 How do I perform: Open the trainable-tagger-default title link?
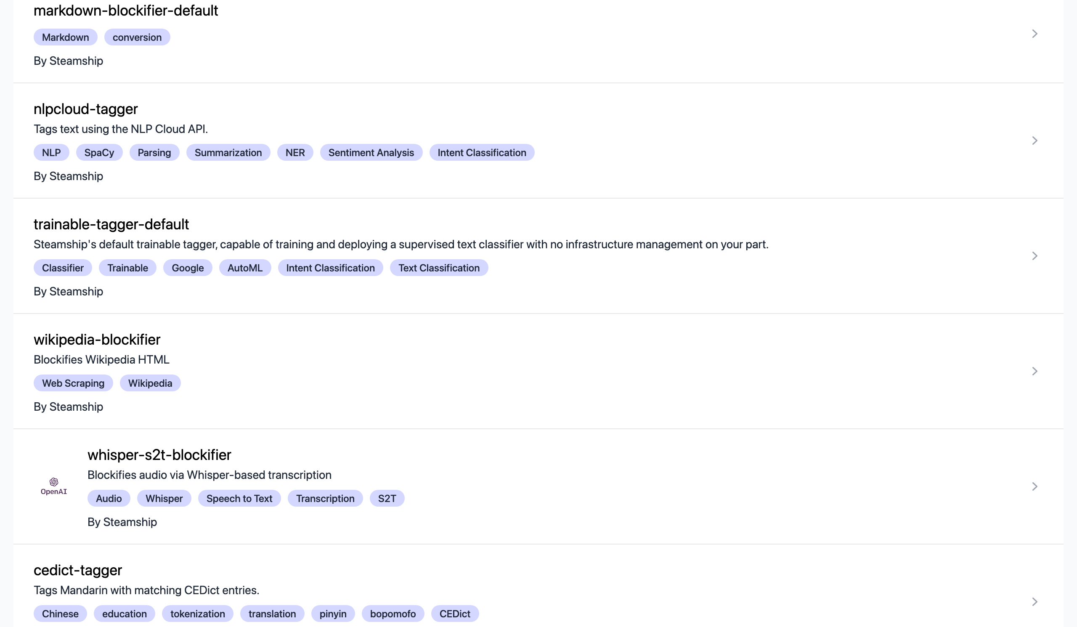click(x=111, y=224)
